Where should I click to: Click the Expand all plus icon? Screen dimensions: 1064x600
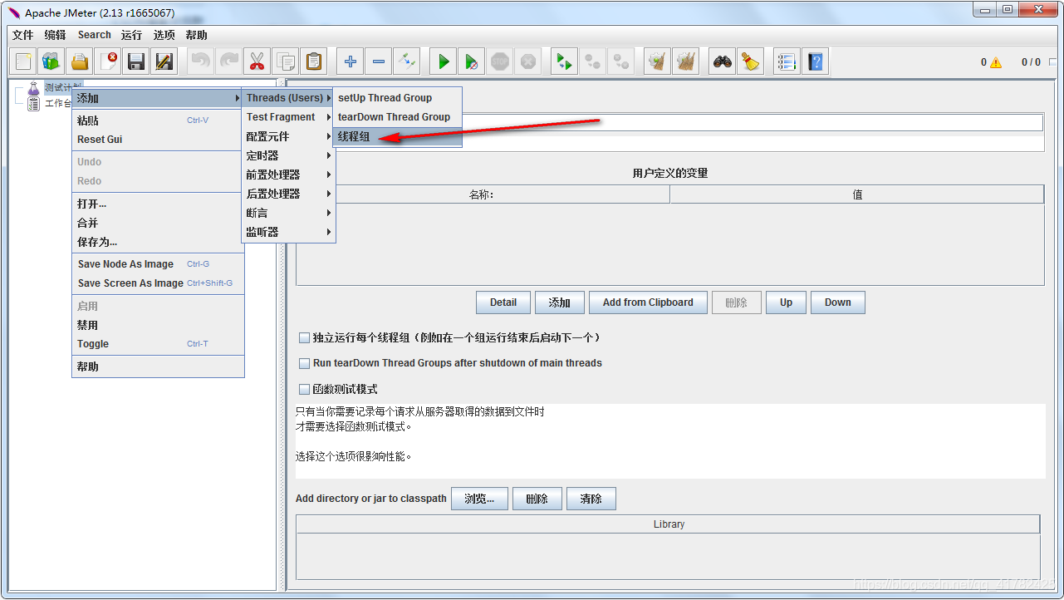coord(351,61)
